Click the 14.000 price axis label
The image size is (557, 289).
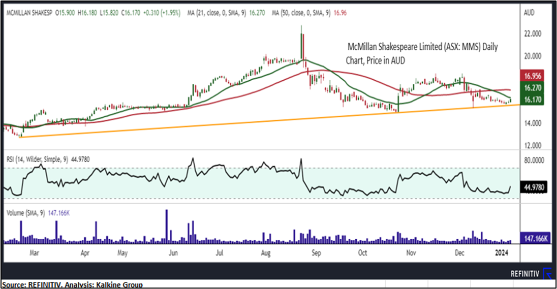coord(533,123)
